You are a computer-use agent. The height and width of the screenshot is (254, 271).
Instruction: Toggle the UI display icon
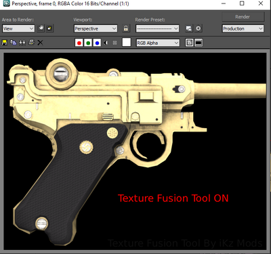(199, 43)
